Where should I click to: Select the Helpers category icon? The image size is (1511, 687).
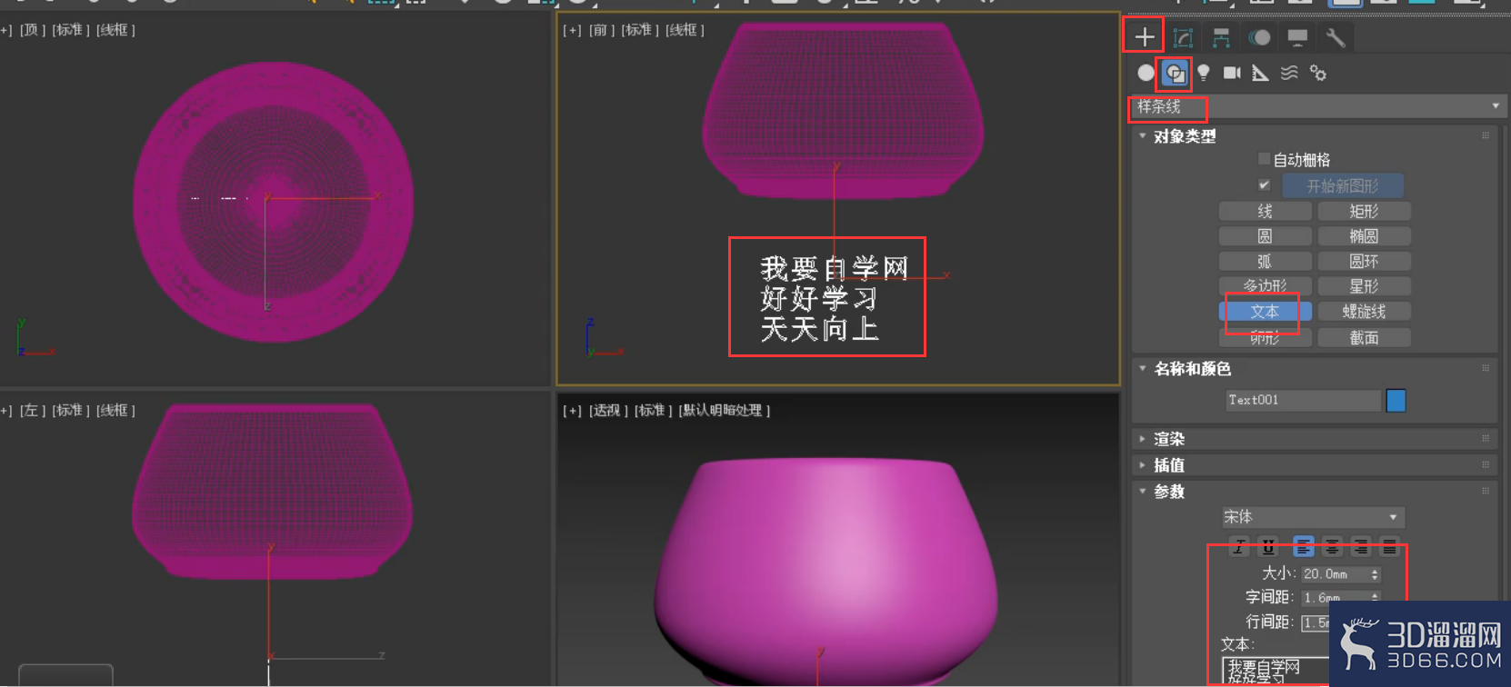[x=1260, y=73]
